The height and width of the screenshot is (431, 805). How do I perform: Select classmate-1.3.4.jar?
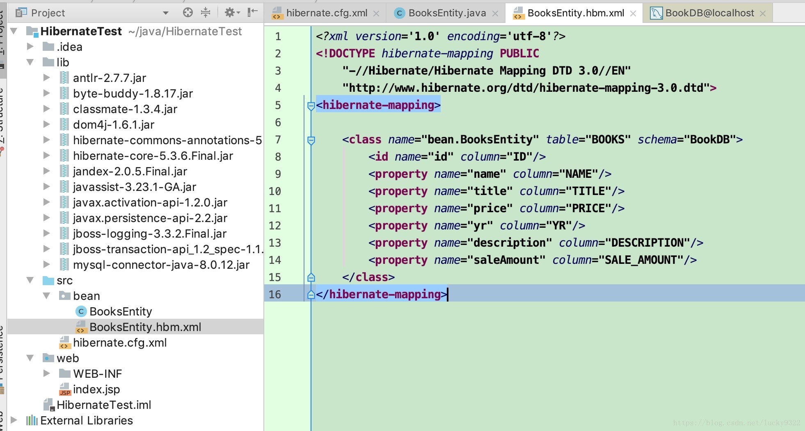coord(125,109)
